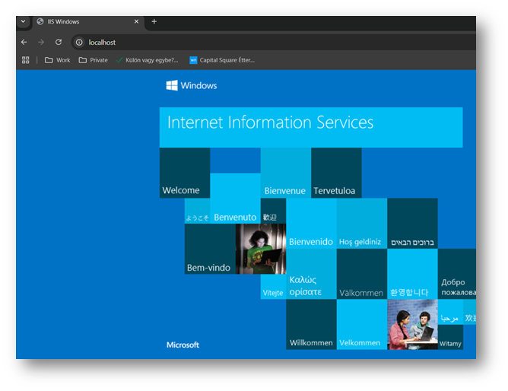
Task: Click the forward navigation arrow
Action: pos(41,42)
